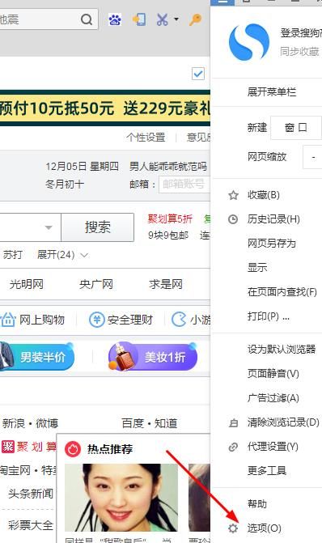The width and height of the screenshot is (322, 543).
Task: Click the star icon next to 收藏
Action: [233, 195]
